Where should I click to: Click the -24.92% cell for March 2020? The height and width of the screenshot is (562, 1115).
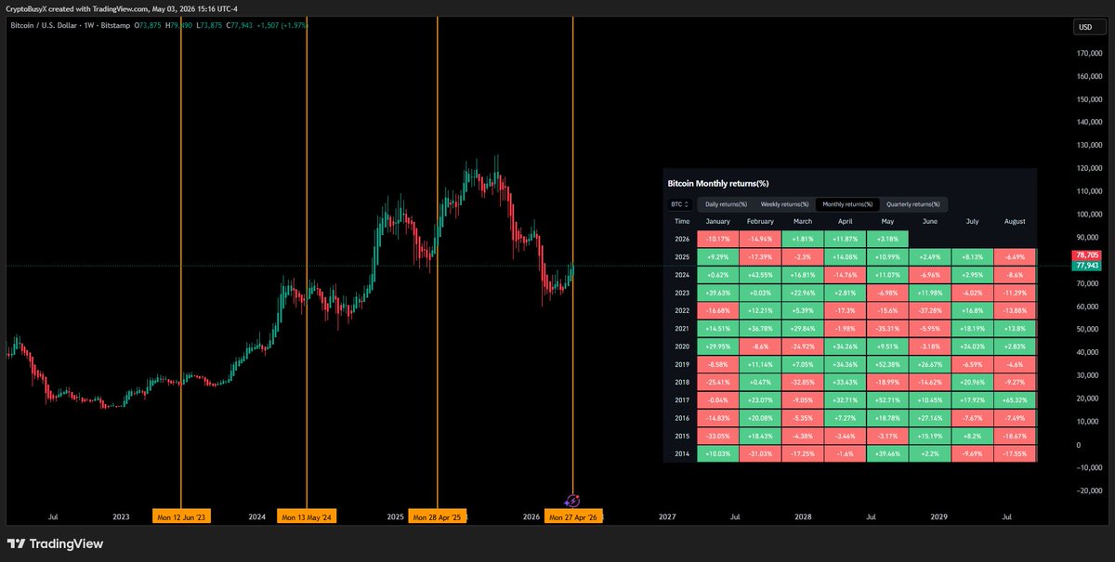point(803,346)
